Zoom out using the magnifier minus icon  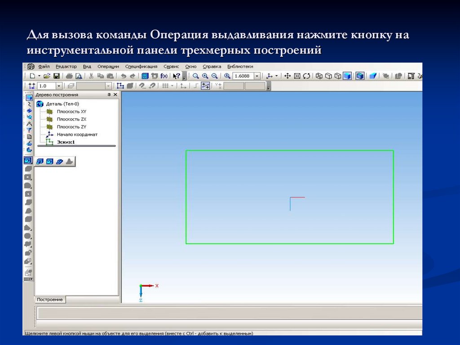[x=214, y=76]
